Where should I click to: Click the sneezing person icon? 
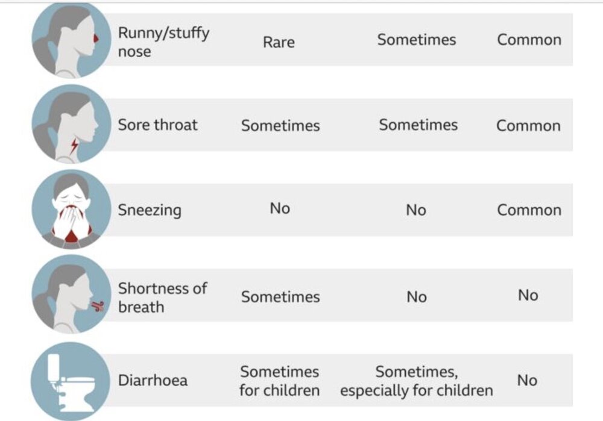[x=71, y=210]
